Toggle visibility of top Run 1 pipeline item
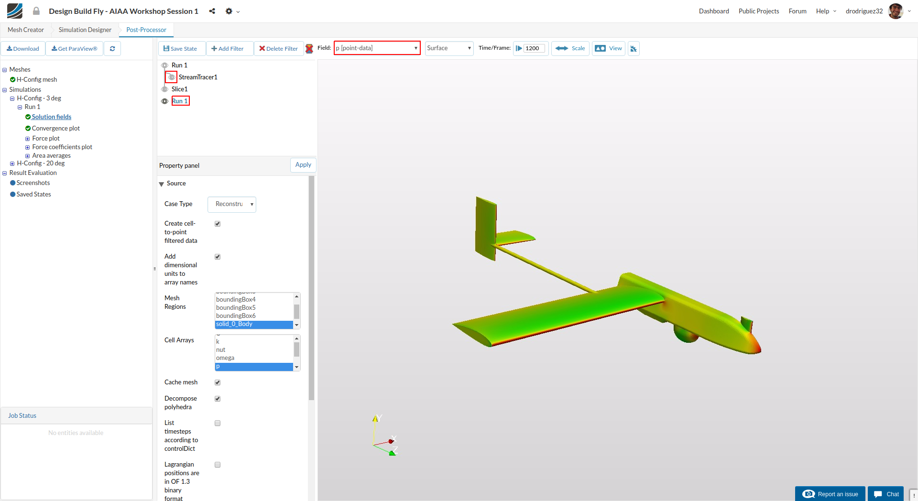 tap(164, 65)
